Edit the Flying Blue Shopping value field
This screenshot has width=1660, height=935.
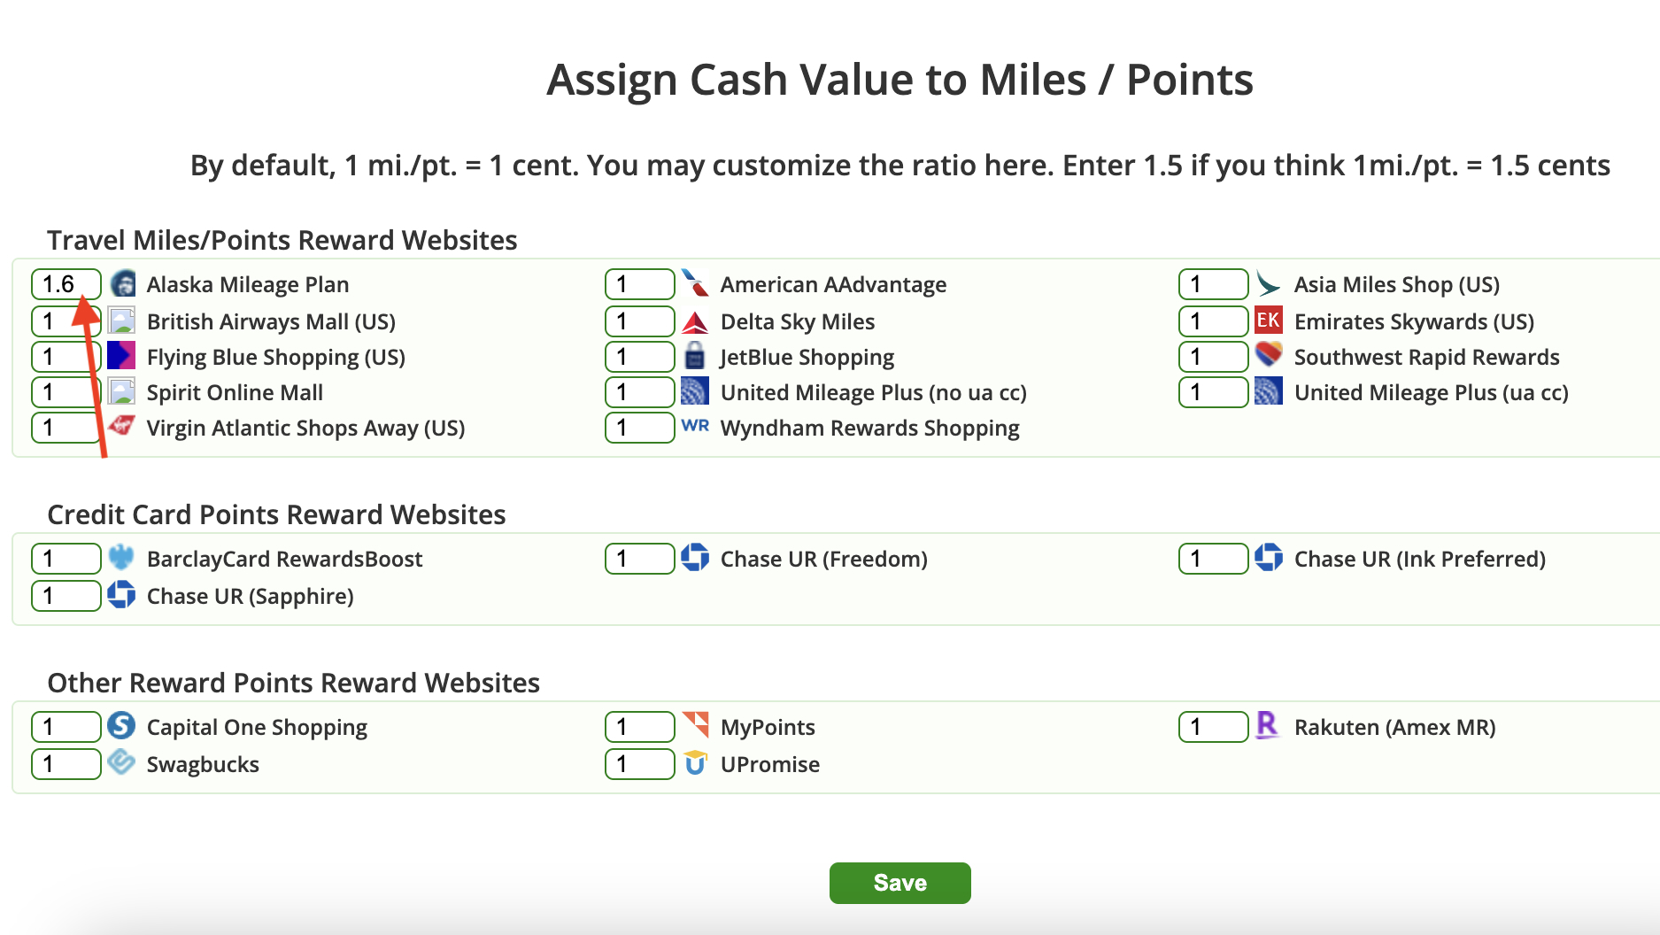(66, 357)
